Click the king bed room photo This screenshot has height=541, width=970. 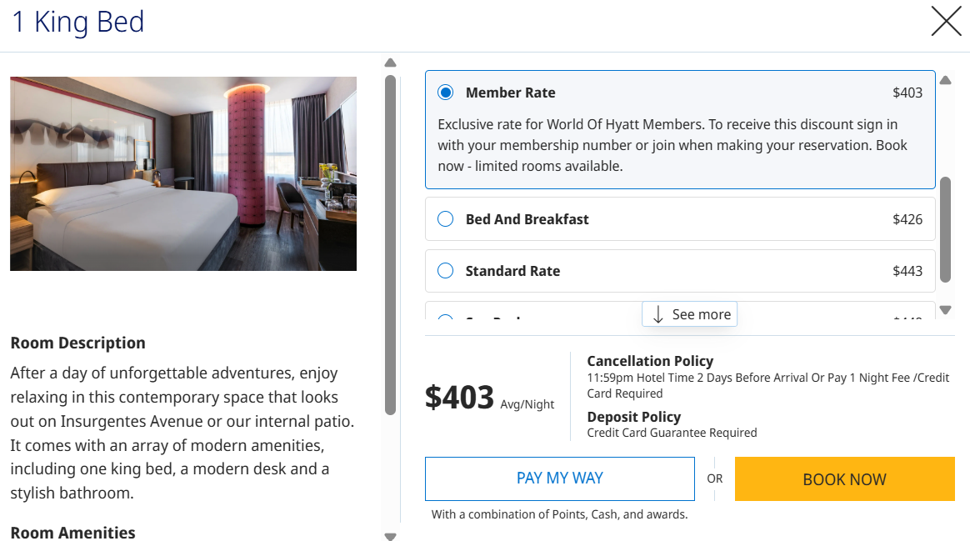182,173
